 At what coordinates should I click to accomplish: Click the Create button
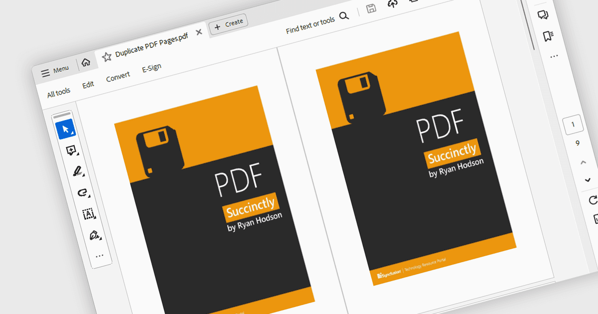(228, 24)
